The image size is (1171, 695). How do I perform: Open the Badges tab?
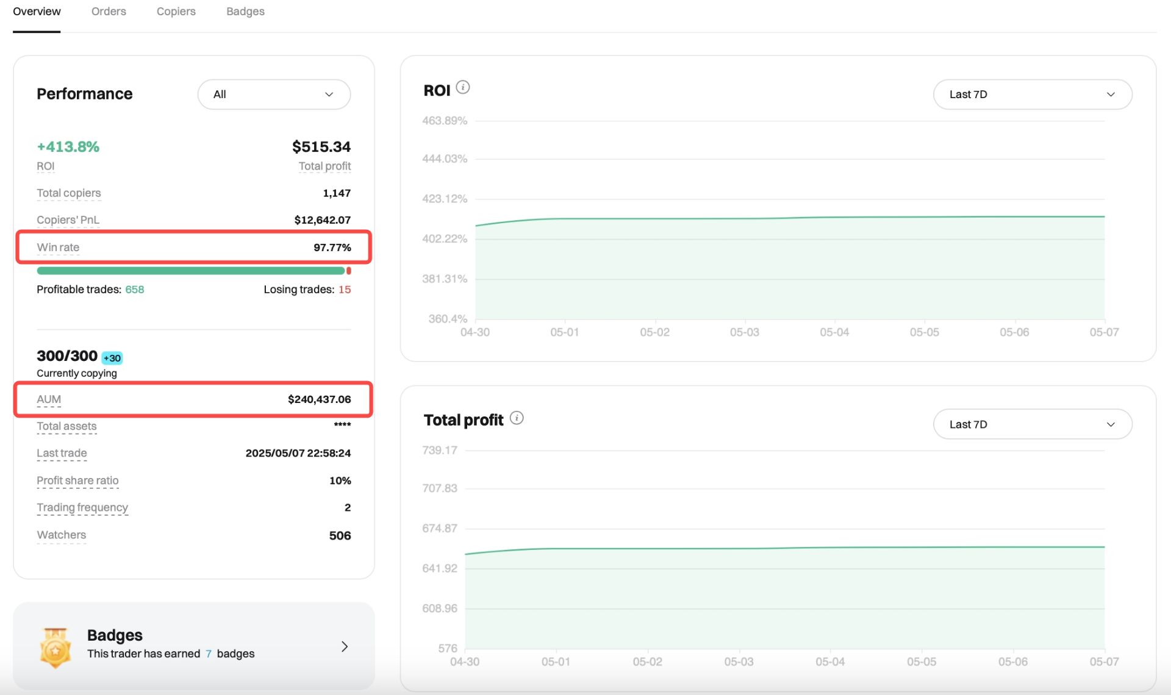tap(245, 12)
